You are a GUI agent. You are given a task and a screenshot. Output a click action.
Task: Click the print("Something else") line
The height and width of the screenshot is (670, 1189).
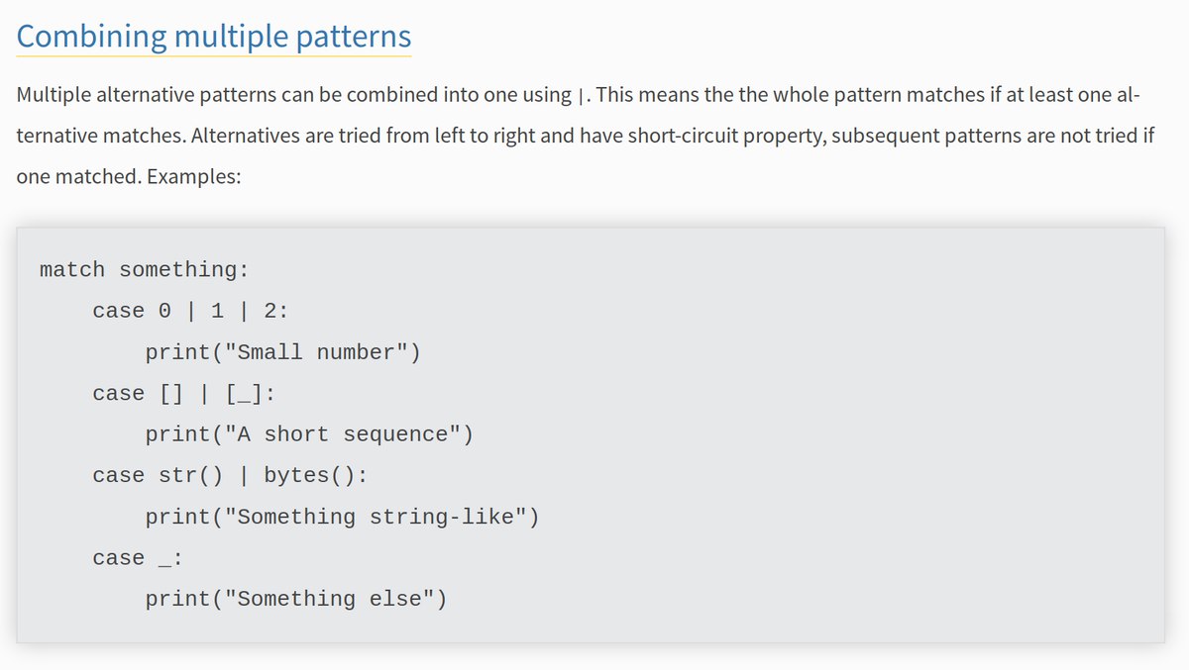click(296, 599)
